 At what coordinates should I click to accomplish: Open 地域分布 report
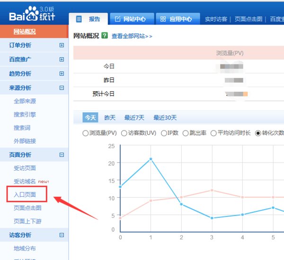click(x=25, y=249)
